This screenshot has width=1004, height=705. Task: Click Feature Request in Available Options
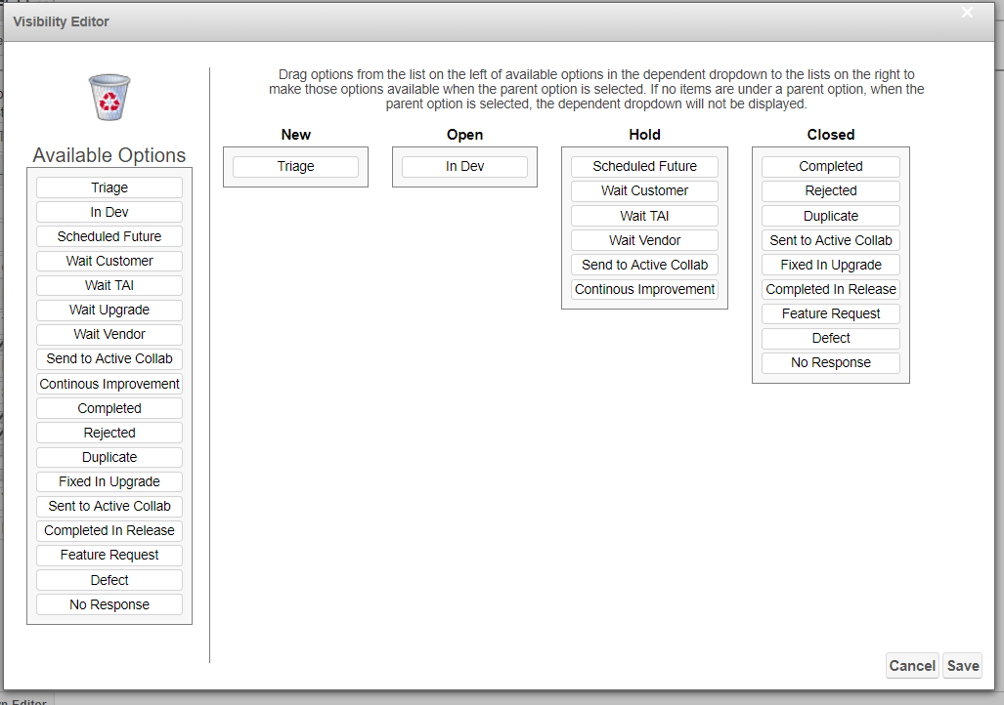[109, 555]
